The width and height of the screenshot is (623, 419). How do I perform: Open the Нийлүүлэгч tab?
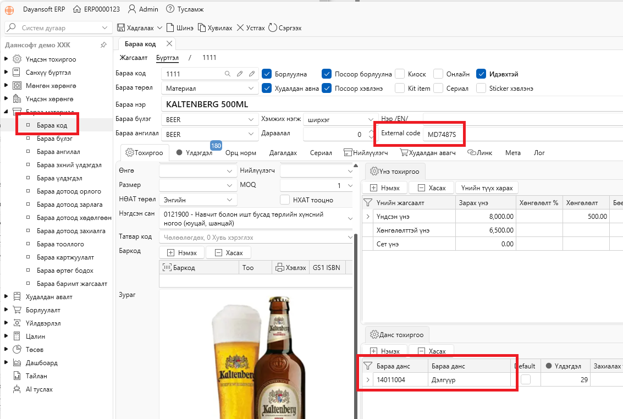(366, 153)
